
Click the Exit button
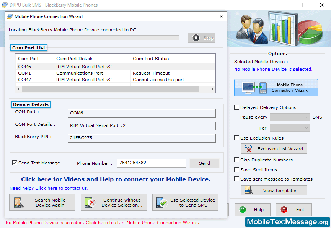(x=293, y=210)
